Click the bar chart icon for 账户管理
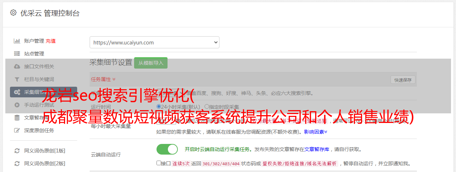Screen dimensions: 456x172 (17, 41)
